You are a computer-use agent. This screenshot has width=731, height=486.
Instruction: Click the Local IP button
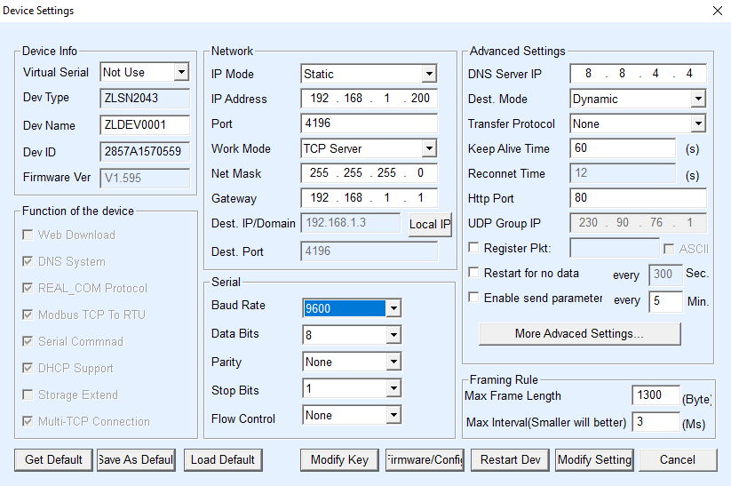coord(430,224)
